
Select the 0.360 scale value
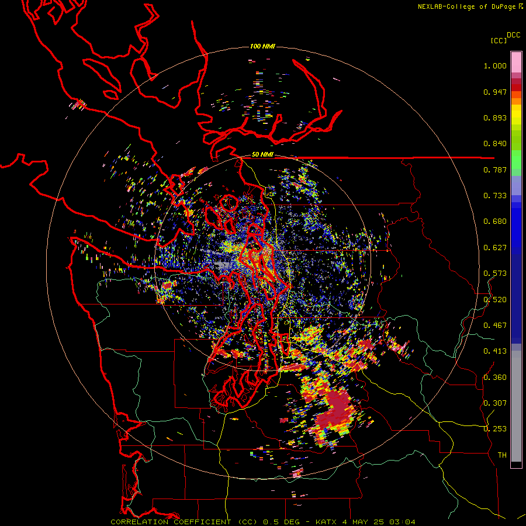(x=495, y=378)
